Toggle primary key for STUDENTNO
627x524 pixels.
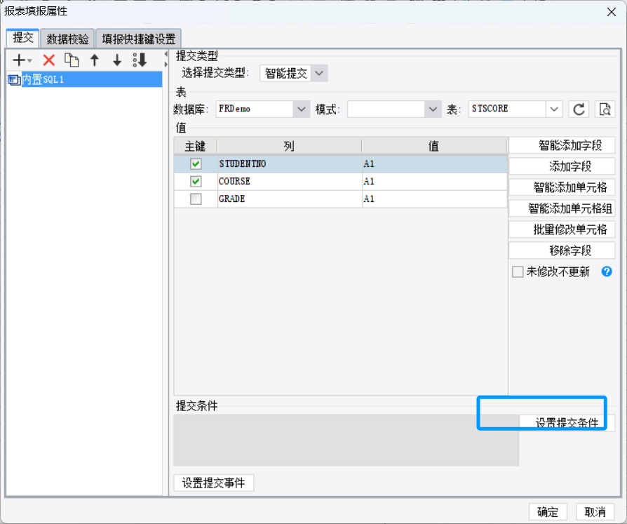coord(196,164)
